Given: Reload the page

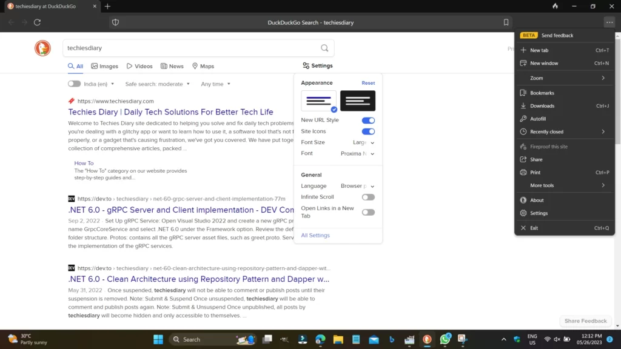Looking at the screenshot, I should coord(37,22).
